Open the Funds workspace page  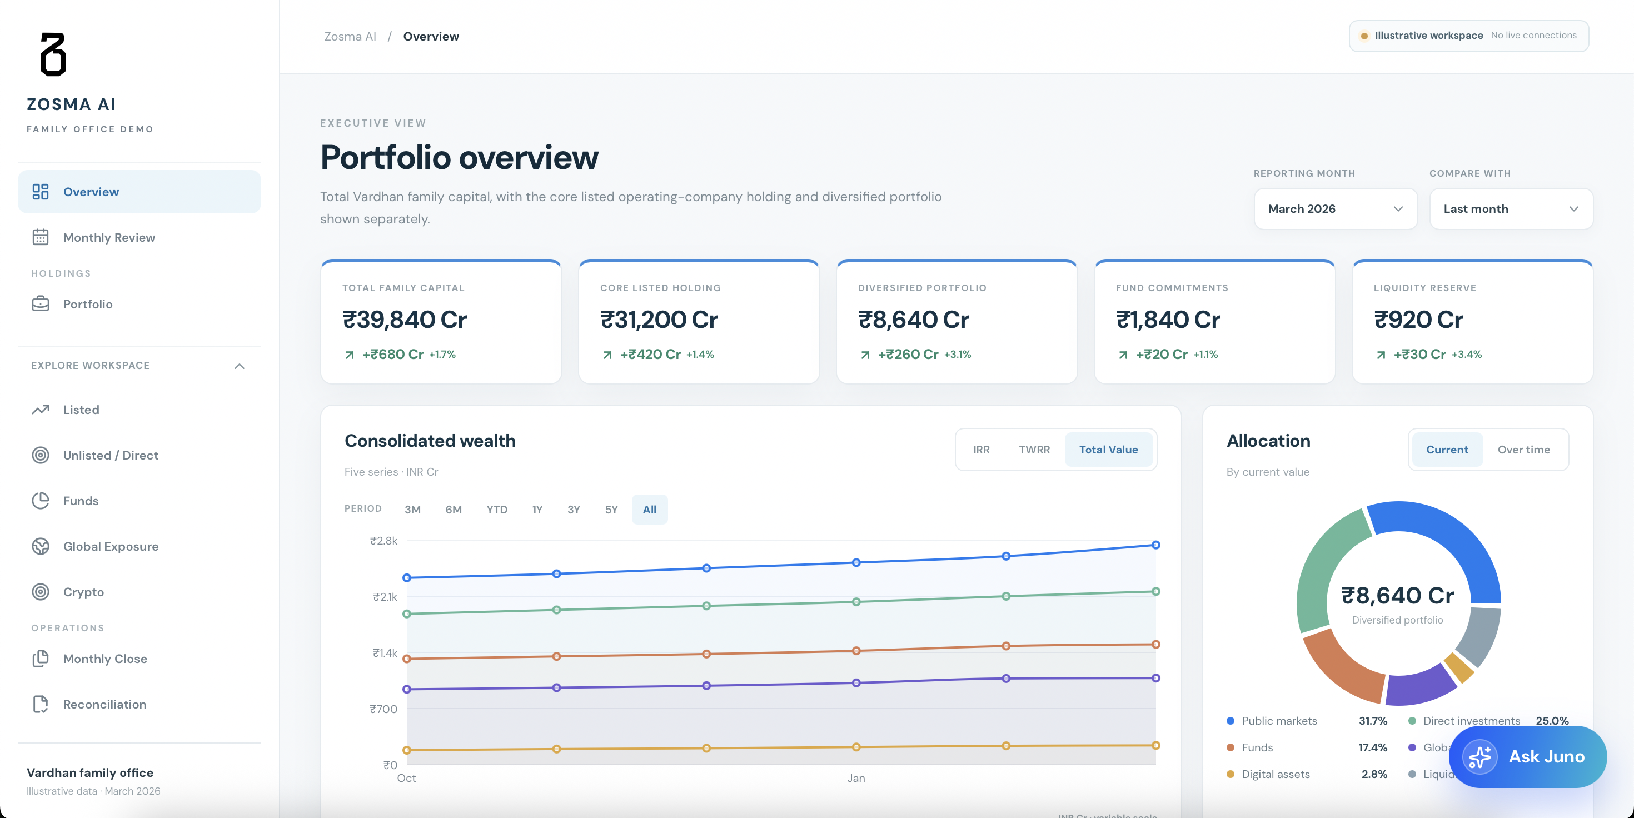pos(139,501)
